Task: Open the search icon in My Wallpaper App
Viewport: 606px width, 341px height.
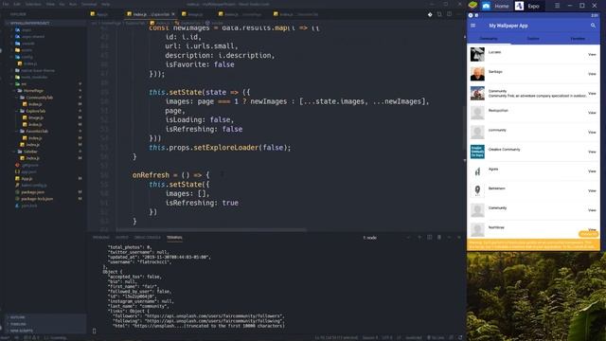Action: coord(593,26)
